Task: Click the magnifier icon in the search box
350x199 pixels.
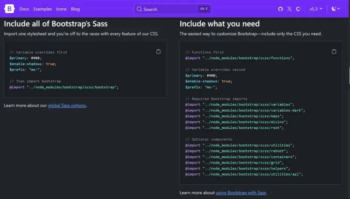Action: (x=139, y=9)
